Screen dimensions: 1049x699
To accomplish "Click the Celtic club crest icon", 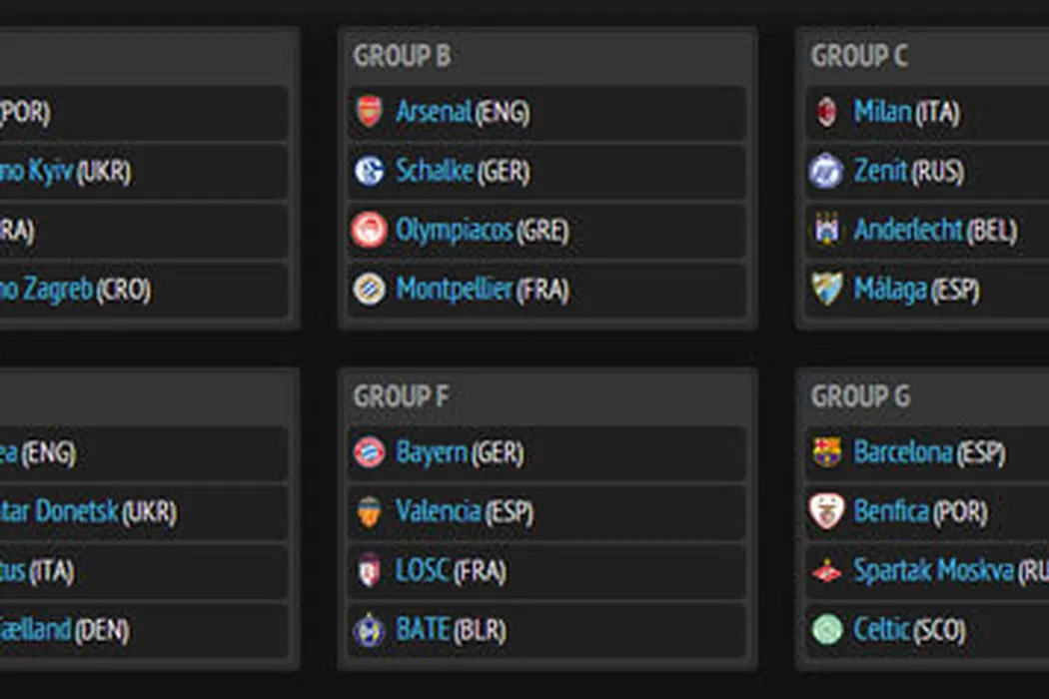I will point(826,630).
